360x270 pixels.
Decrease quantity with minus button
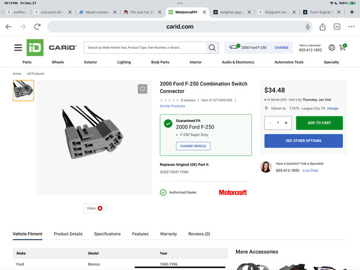click(x=270, y=123)
